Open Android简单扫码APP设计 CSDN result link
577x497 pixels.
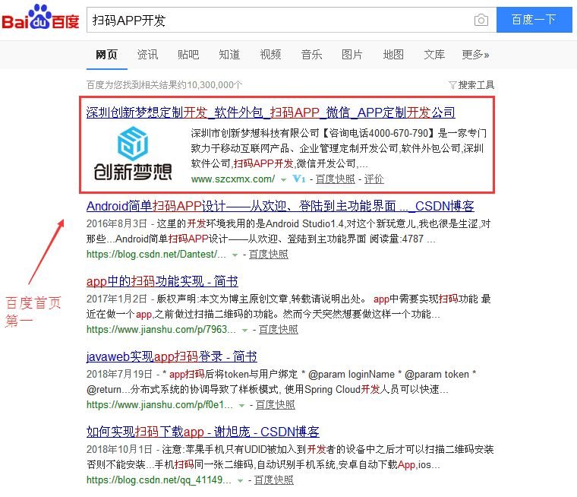(280, 206)
